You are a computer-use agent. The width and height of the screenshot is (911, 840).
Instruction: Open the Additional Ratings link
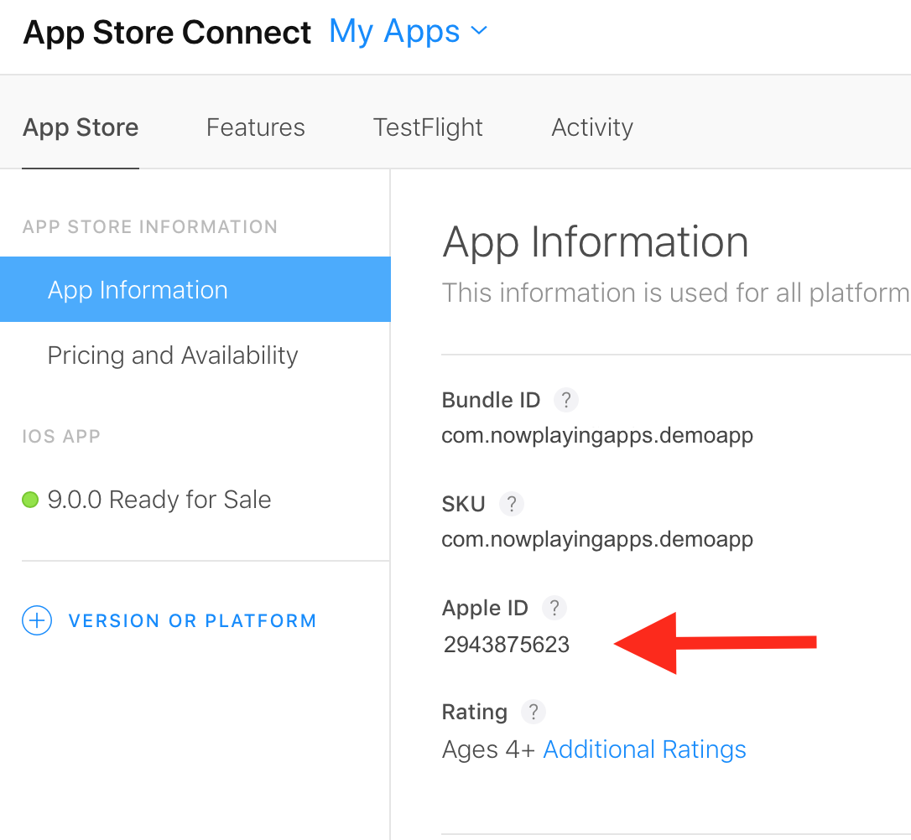point(644,749)
